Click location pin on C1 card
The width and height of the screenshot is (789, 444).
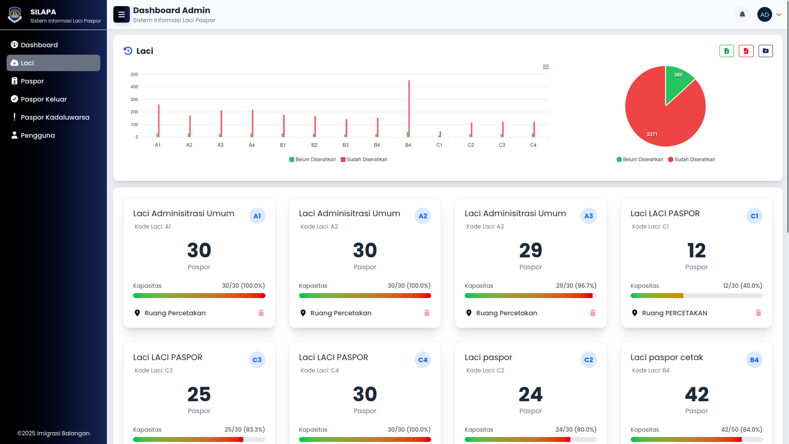click(x=635, y=313)
